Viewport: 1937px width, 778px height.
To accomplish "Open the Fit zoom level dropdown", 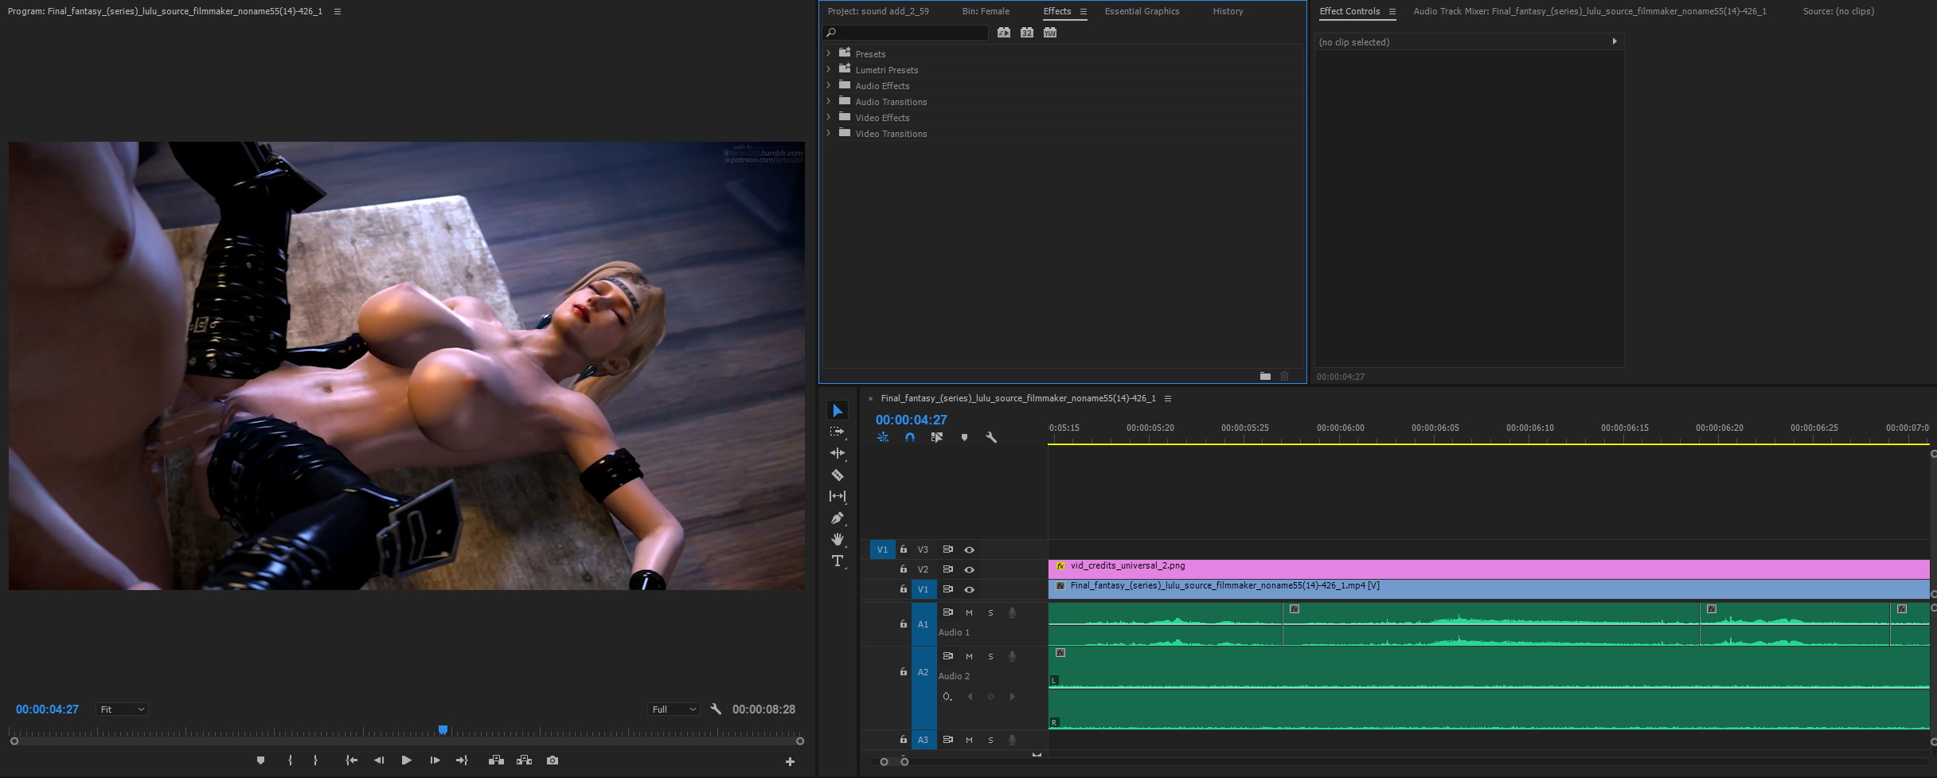I will click(122, 709).
